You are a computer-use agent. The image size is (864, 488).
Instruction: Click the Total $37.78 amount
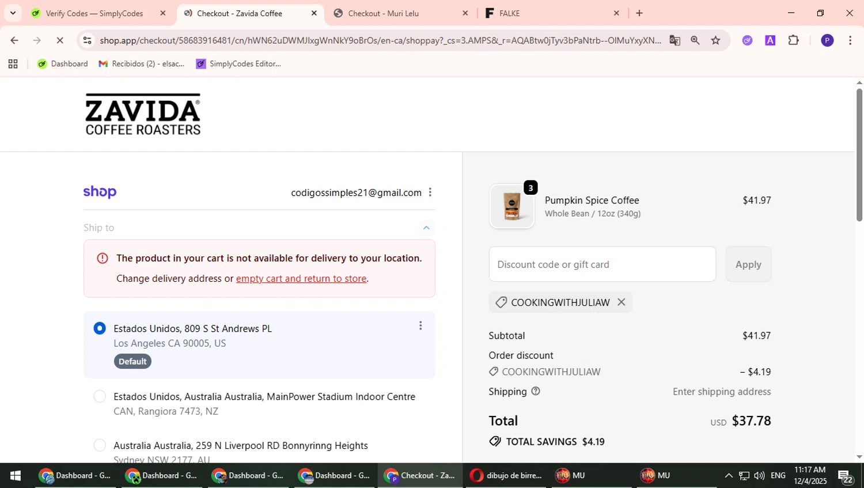pos(751,421)
